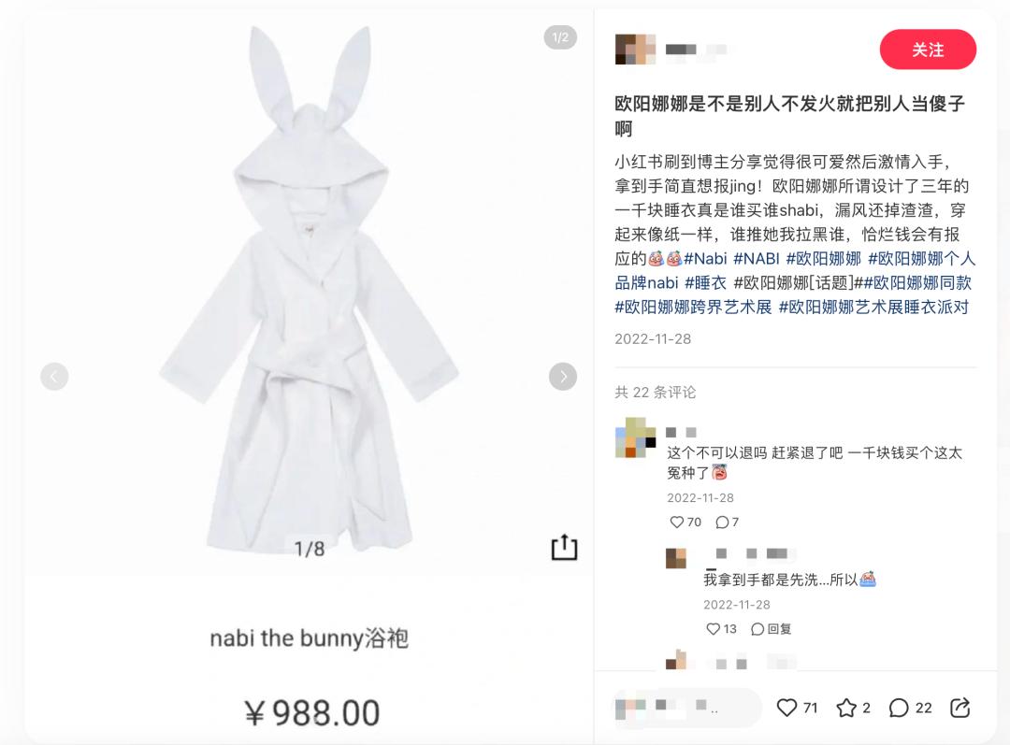Share post using bottom-right share icon

[959, 707]
